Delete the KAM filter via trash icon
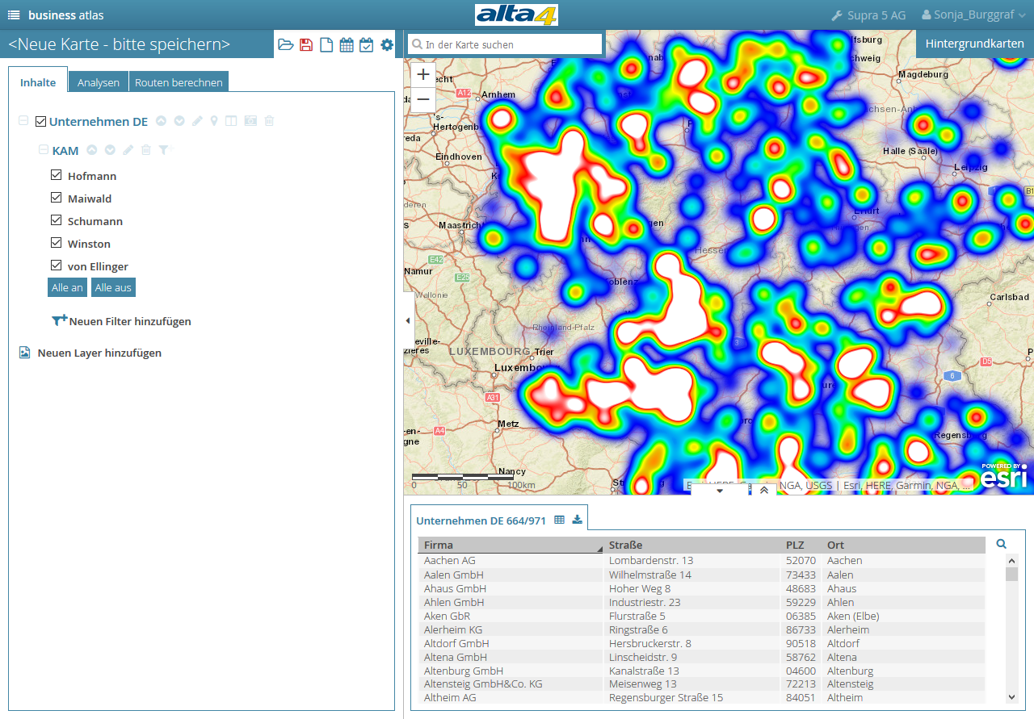The height and width of the screenshot is (719, 1034). [x=146, y=150]
